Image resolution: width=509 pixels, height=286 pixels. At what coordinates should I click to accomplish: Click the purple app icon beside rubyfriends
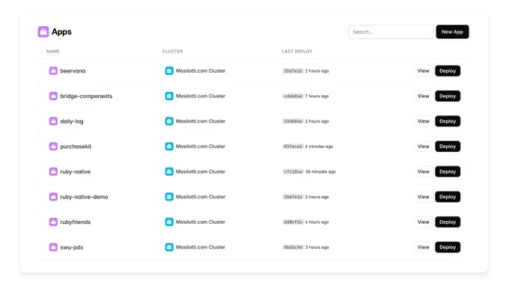click(x=53, y=222)
